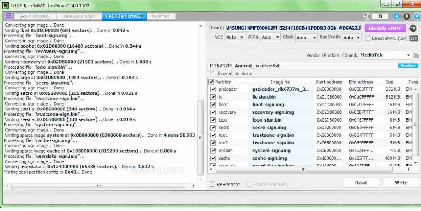Click the Identify eMMC button
Image resolution: width=421 pixels, height=211 pixels.
(x=385, y=28)
